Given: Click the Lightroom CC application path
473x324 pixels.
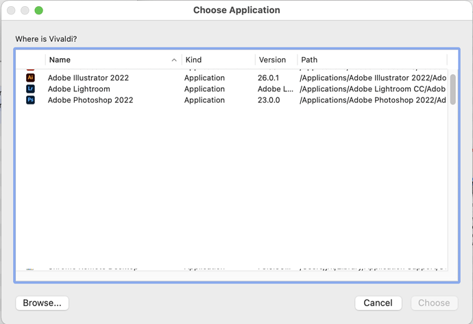Looking at the screenshot, I should pyautogui.click(x=372, y=89).
